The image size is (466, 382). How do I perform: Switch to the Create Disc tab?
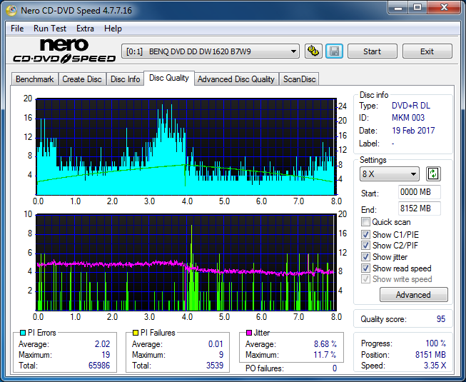click(x=82, y=79)
